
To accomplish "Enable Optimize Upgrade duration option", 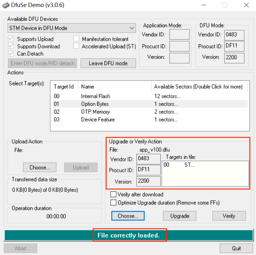I will click(113, 203).
